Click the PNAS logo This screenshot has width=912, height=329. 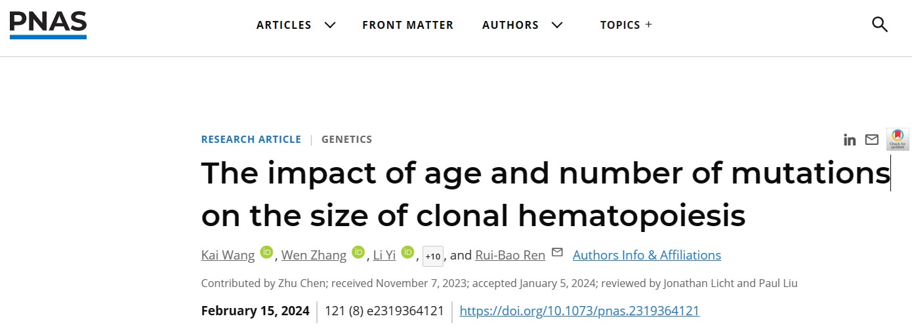tap(48, 25)
